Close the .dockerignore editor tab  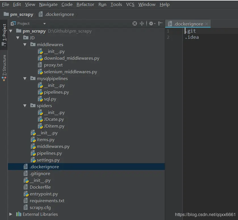tap(207, 24)
